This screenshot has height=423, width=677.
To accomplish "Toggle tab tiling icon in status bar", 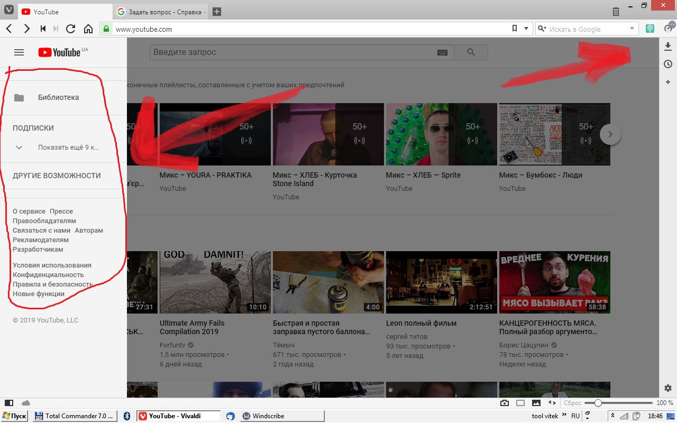I will click(x=520, y=403).
